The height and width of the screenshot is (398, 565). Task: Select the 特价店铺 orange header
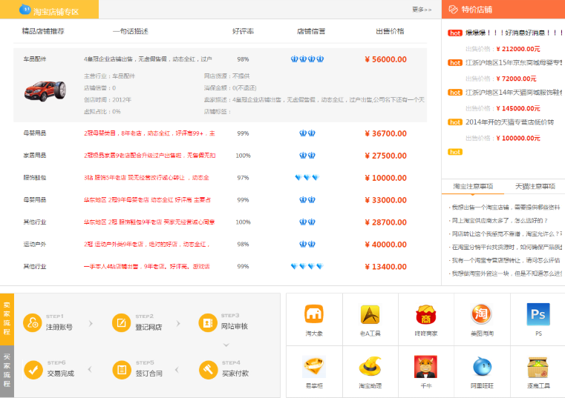pos(503,10)
